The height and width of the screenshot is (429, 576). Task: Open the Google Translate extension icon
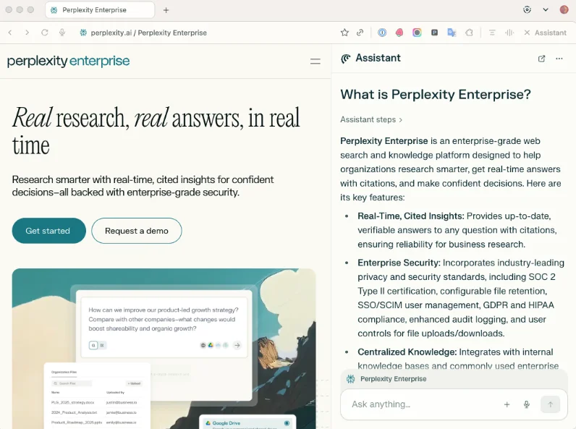[452, 33]
